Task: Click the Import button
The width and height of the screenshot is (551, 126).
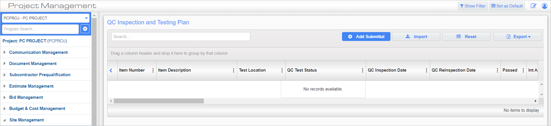Action: (x=416, y=37)
